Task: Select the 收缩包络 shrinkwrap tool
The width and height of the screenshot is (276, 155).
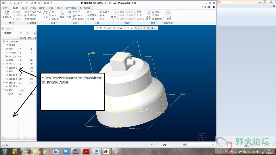Action: (x=30, y=19)
